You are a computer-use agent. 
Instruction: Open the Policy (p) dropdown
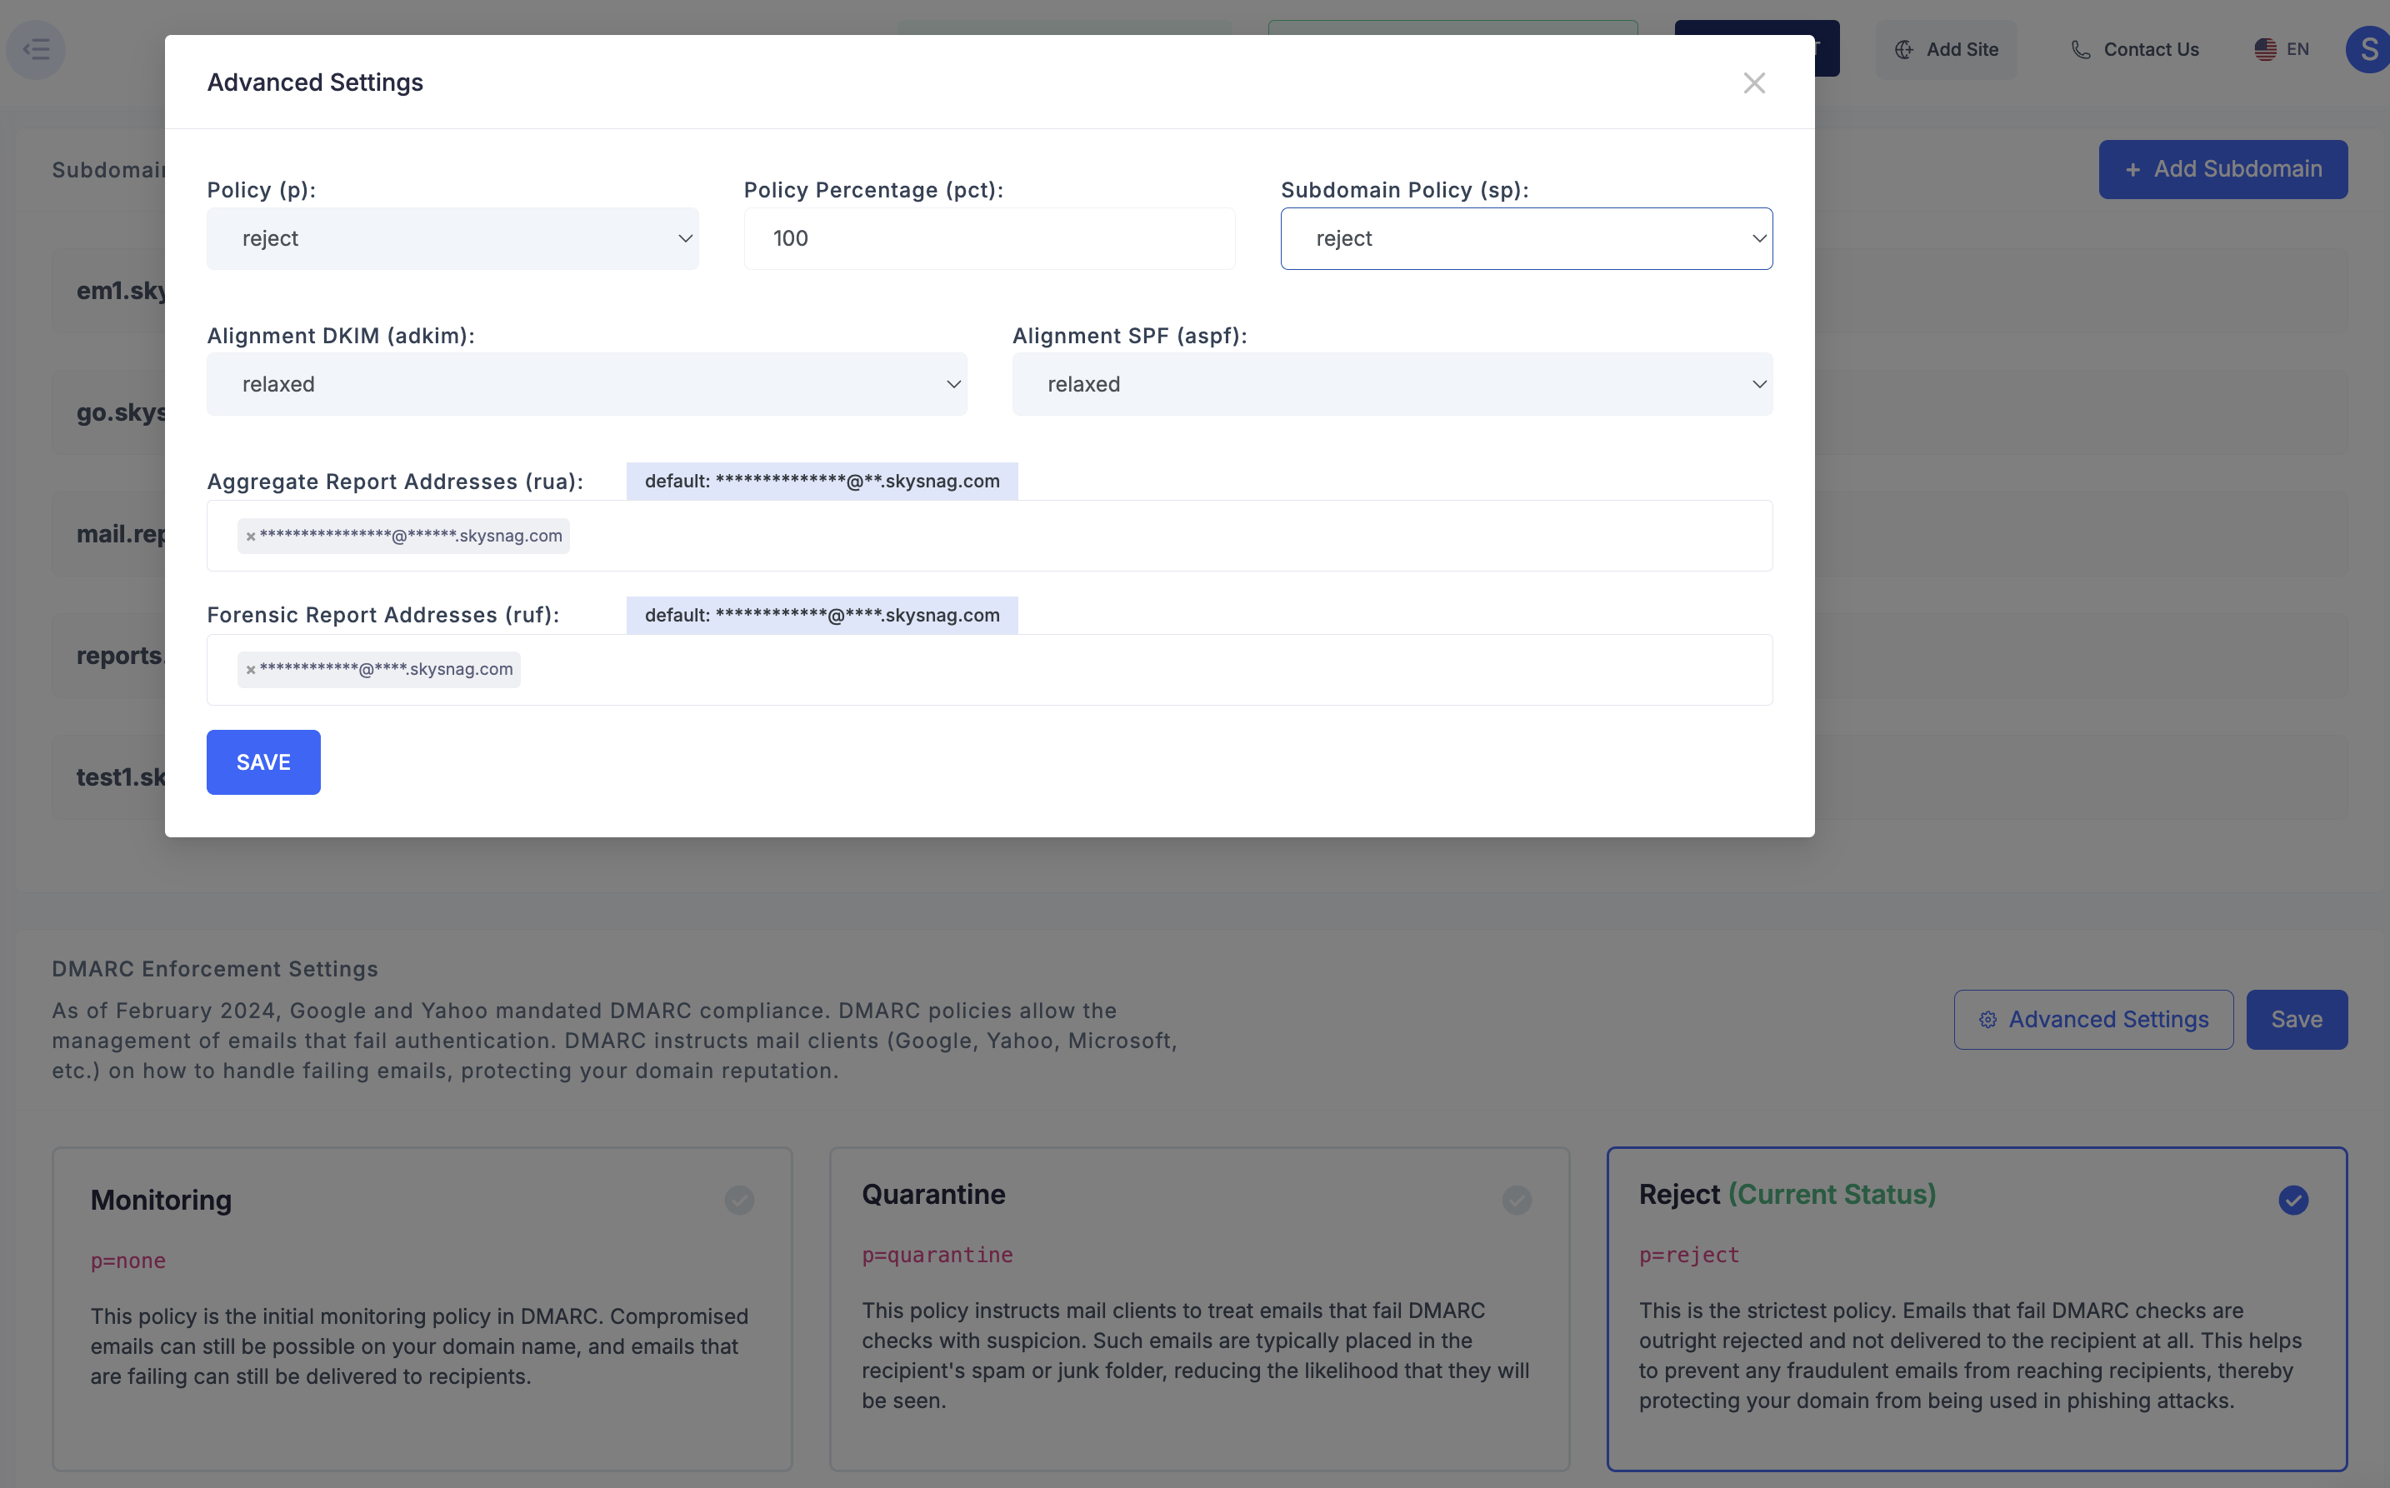[x=452, y=238]
